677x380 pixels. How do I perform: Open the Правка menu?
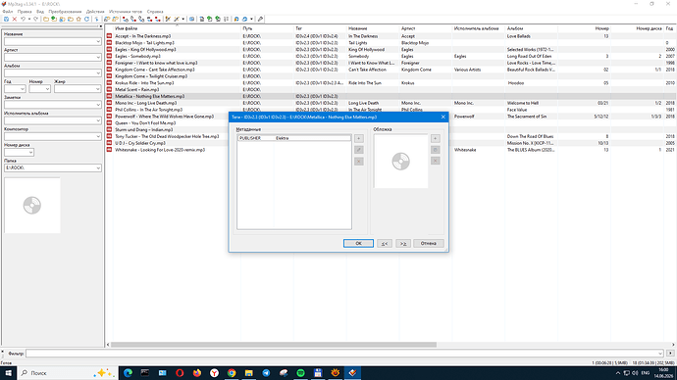25,12
